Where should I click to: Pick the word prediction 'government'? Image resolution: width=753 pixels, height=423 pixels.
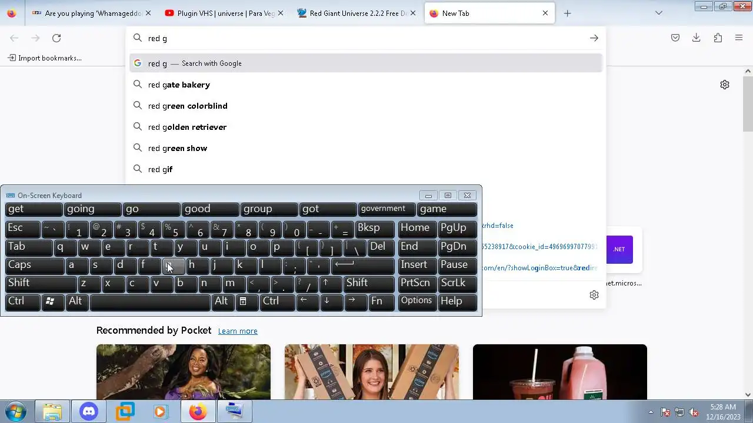[387, 209]
